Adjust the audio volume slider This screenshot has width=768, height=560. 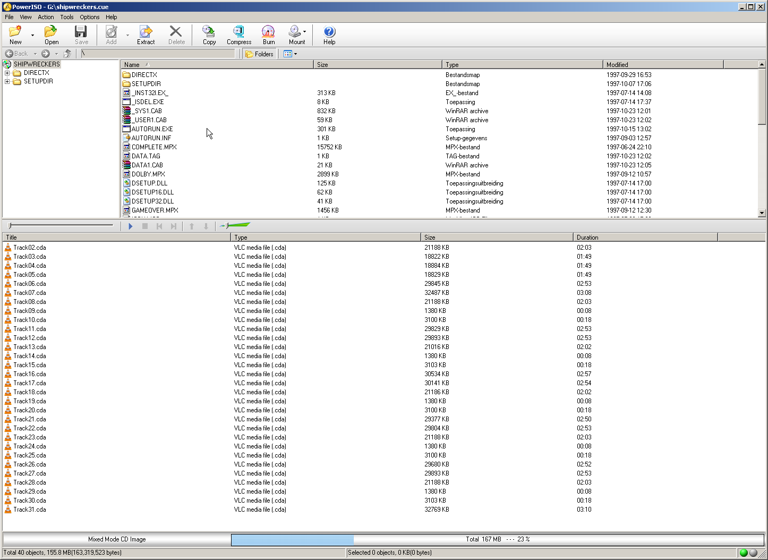(235, 226)
